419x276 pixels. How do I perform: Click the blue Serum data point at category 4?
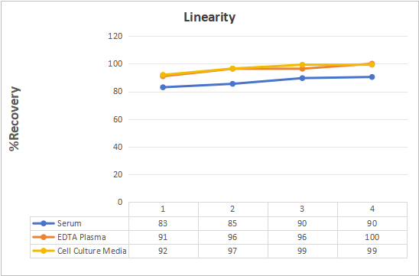[372, 77]
